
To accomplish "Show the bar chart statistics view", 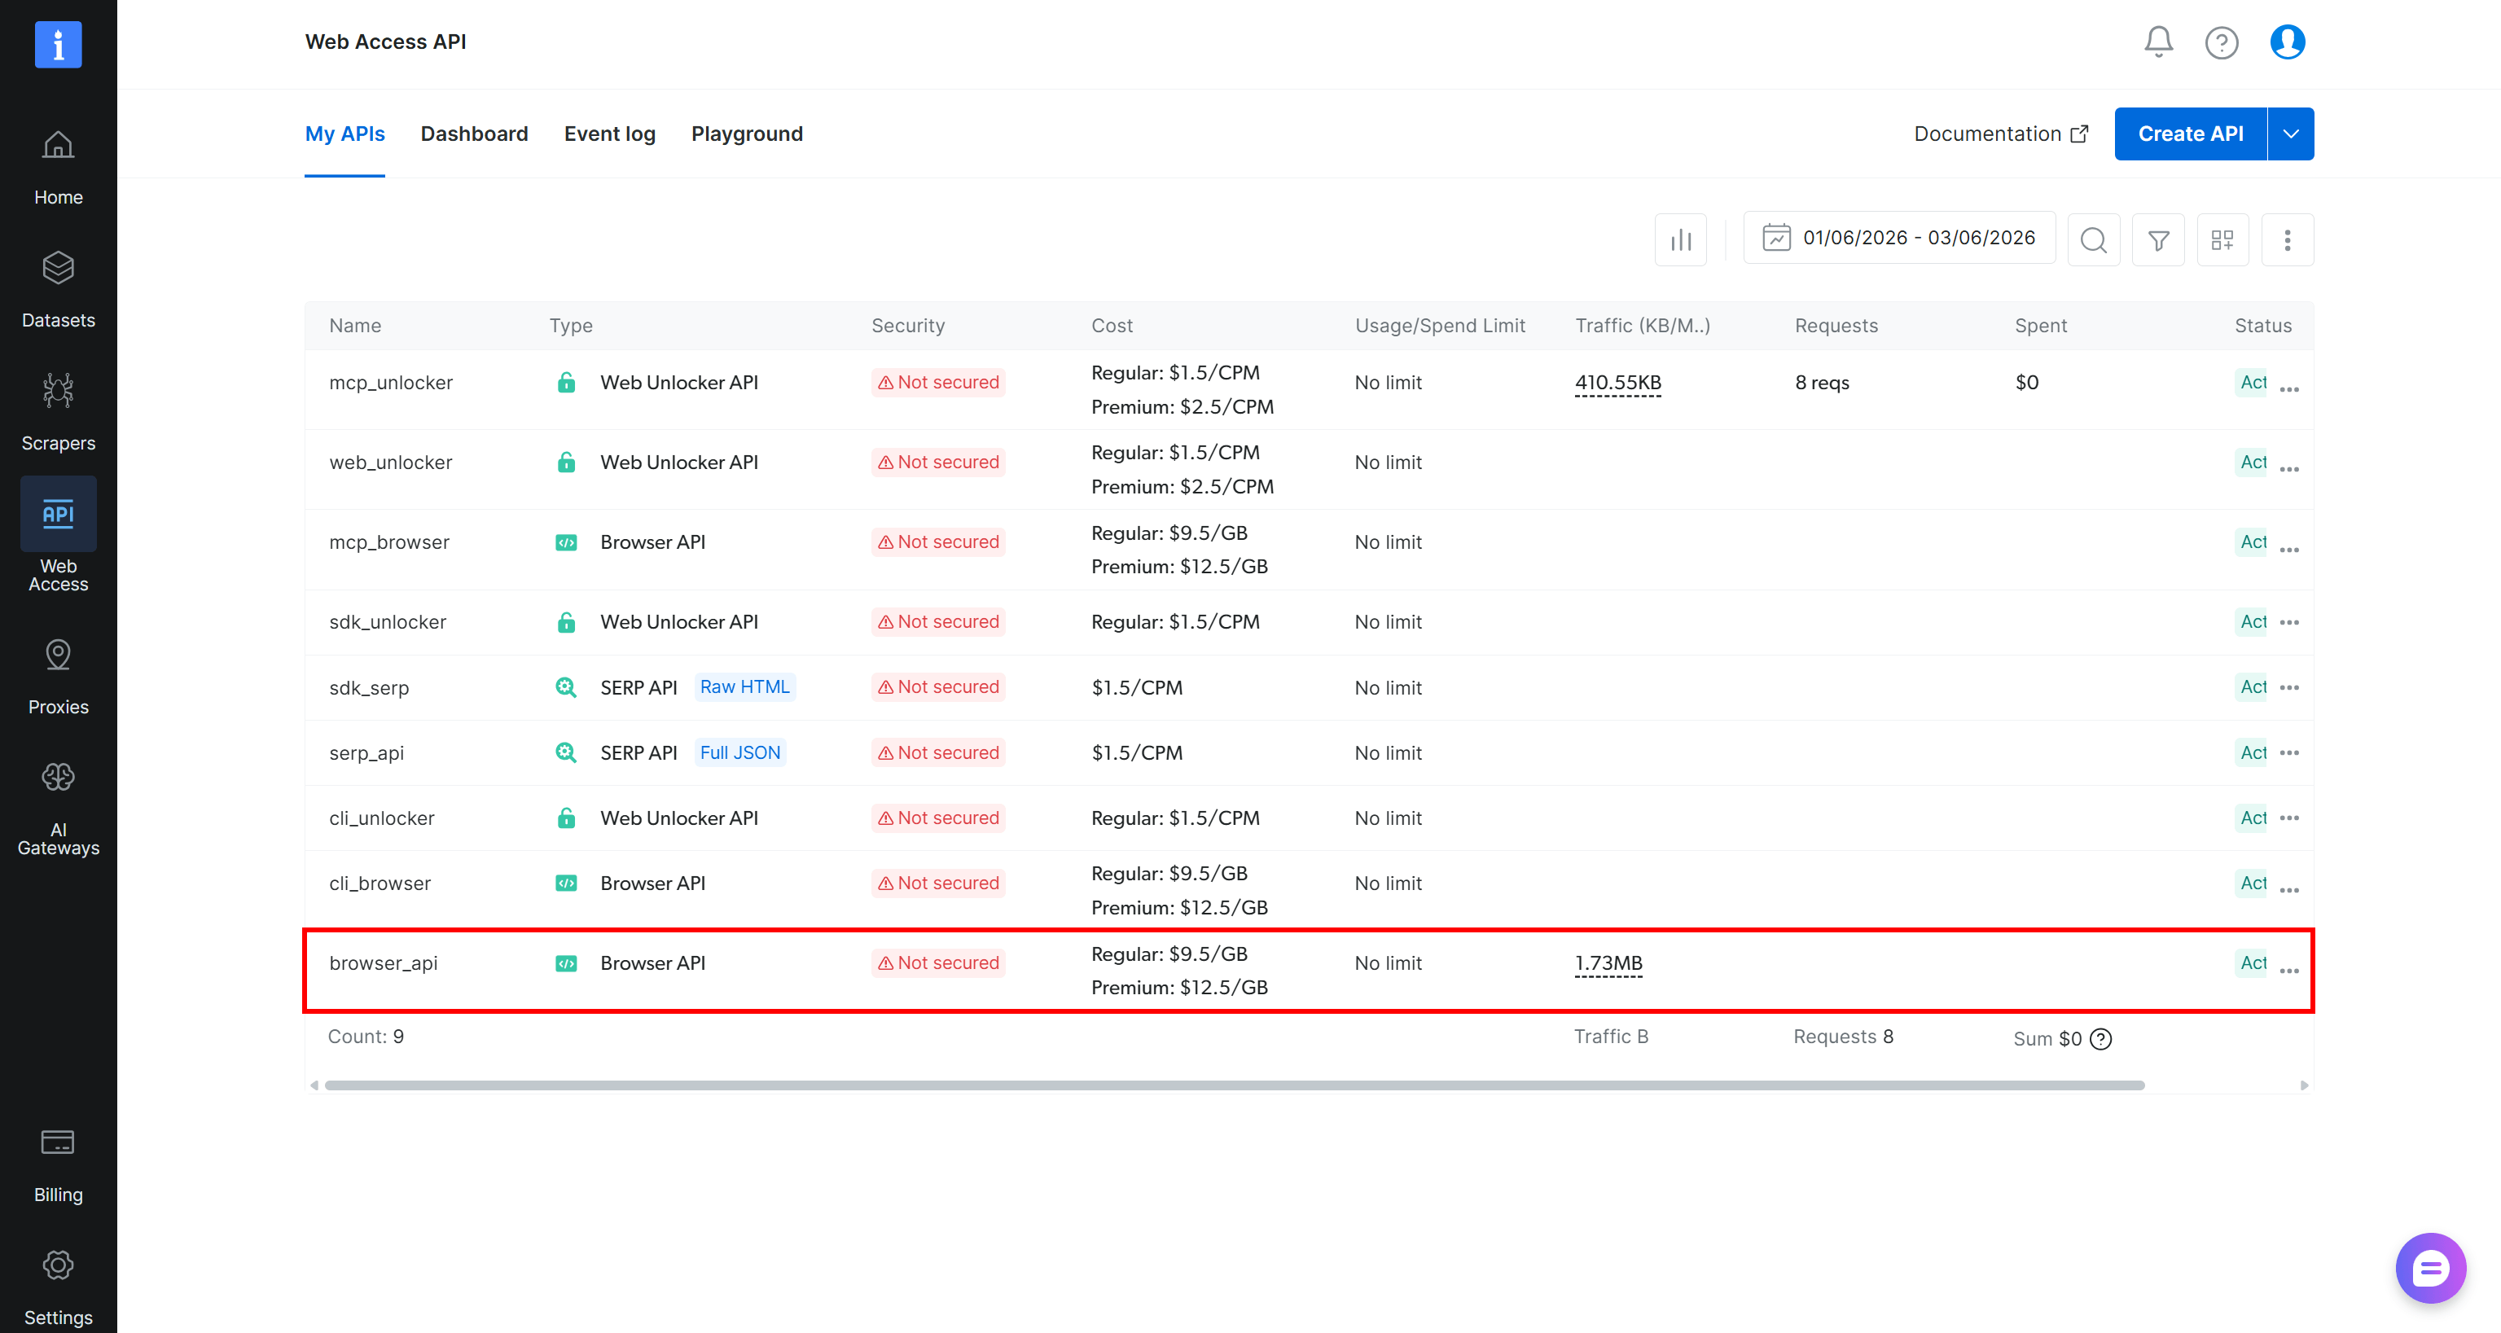I will (1681, 239).
